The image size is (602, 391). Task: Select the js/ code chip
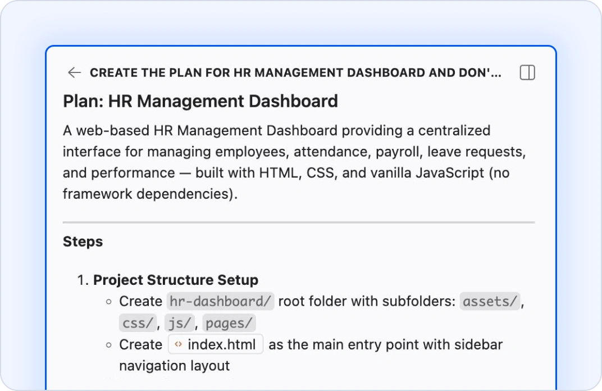180,323
